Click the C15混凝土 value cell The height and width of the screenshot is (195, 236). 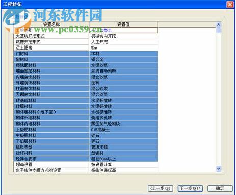pos(123,130)
